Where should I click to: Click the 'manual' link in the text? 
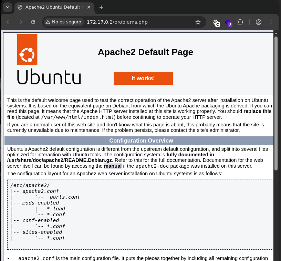[113, 166]
